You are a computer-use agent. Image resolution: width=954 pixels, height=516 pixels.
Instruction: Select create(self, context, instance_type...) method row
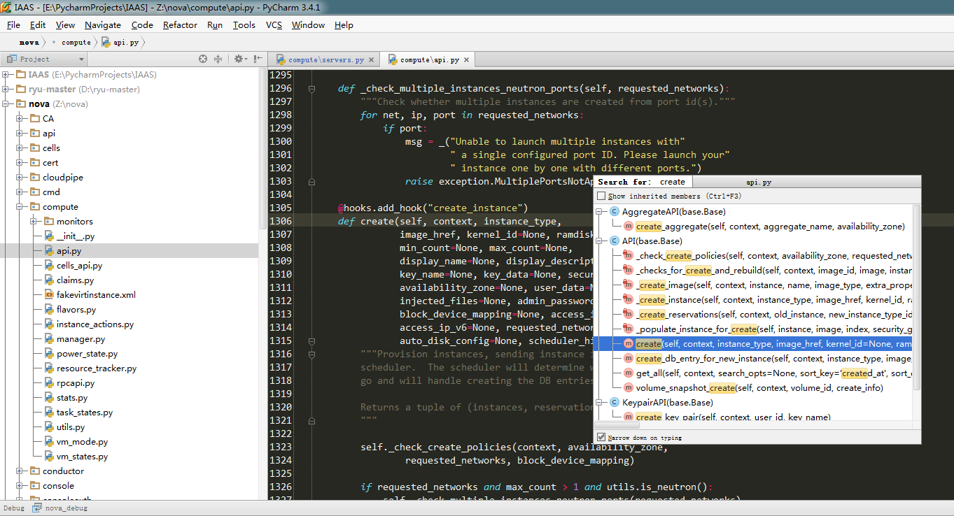pos(752,343)
